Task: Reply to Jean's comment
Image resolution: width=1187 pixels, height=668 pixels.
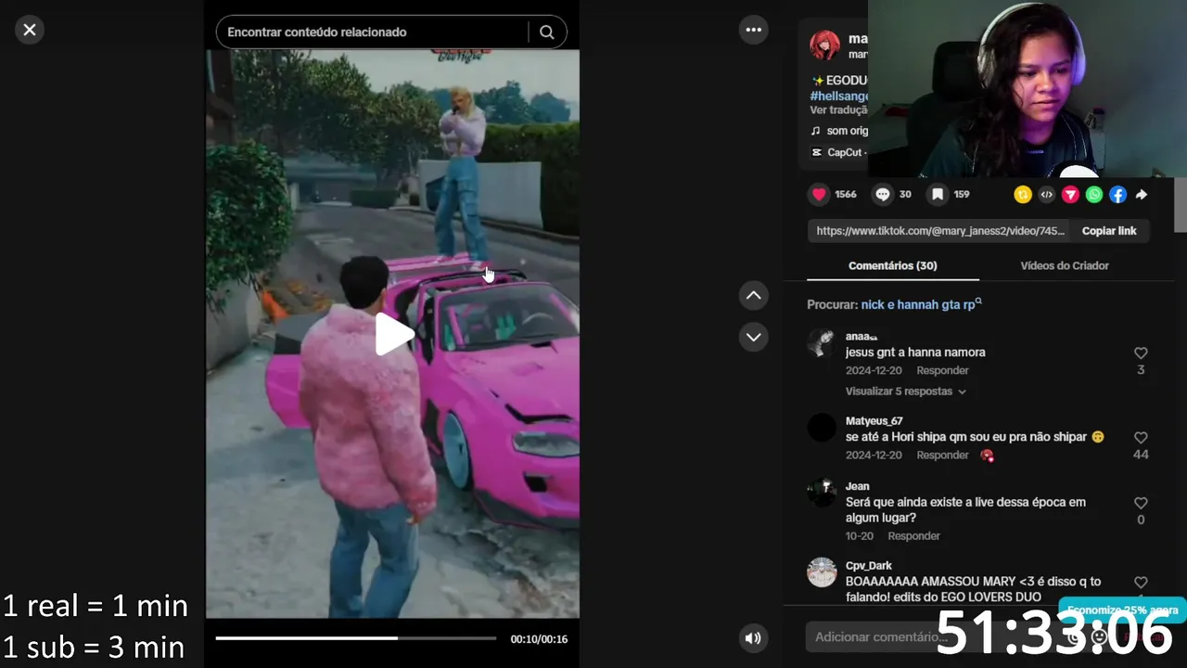Action: click(913, 536)
